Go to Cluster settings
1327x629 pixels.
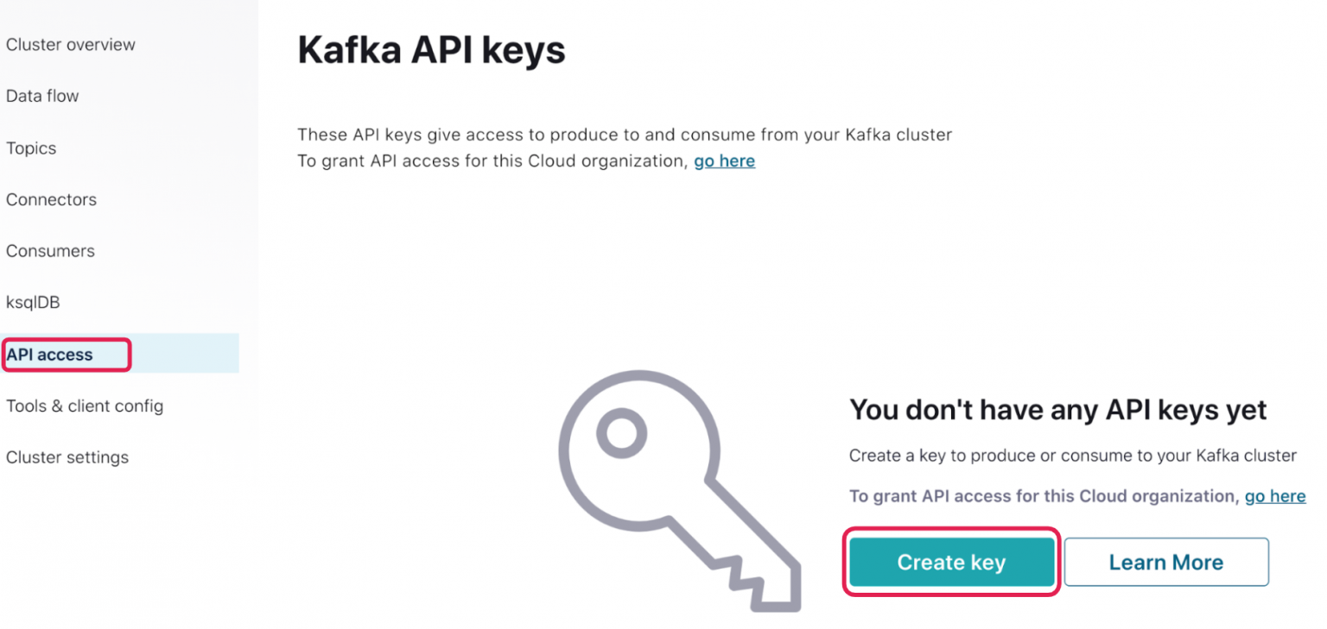point(67,457)
